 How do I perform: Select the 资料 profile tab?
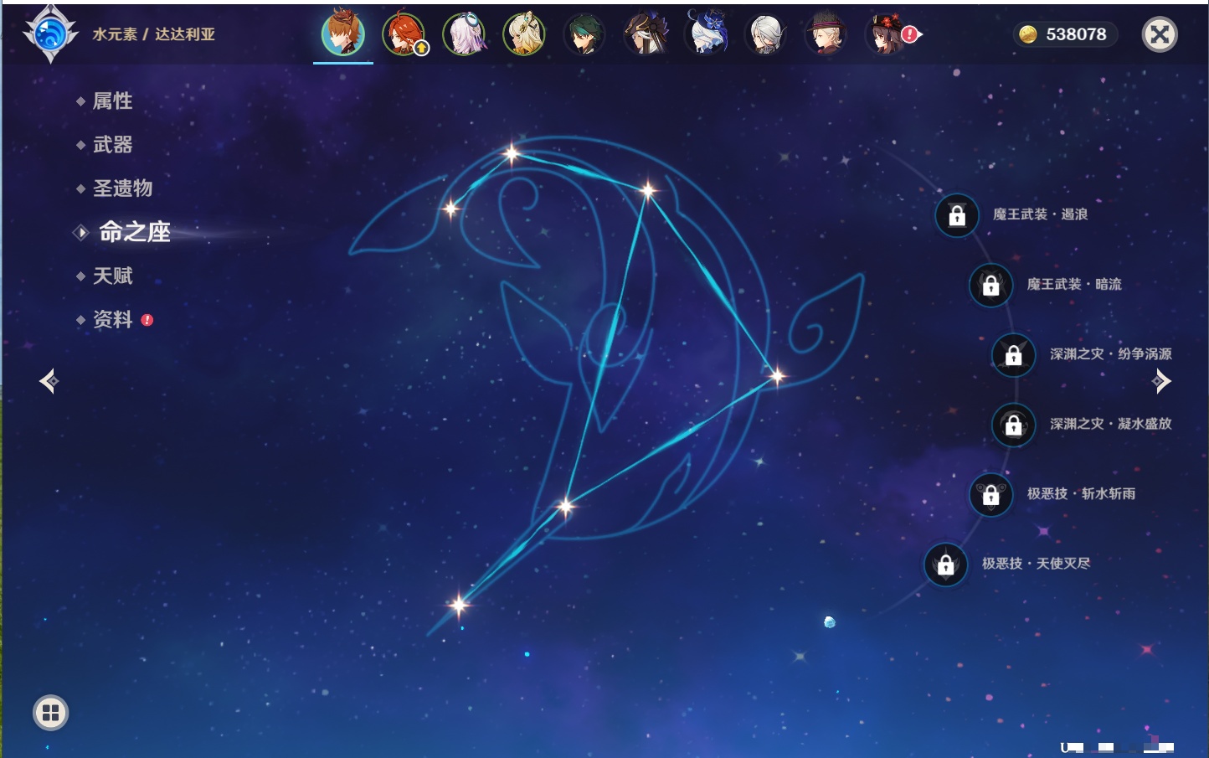(112, 319)
